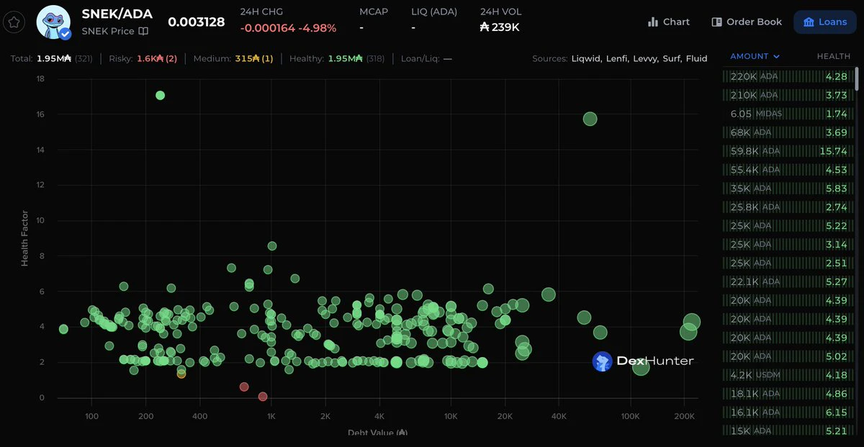Viewport: 864px width, 447px height.
Task: Select the Liqwid source
Action: [586, 58]
